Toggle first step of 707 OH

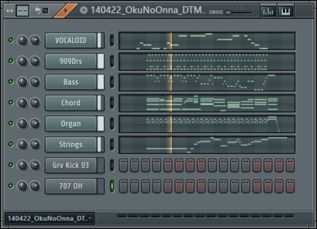point(123,186)
